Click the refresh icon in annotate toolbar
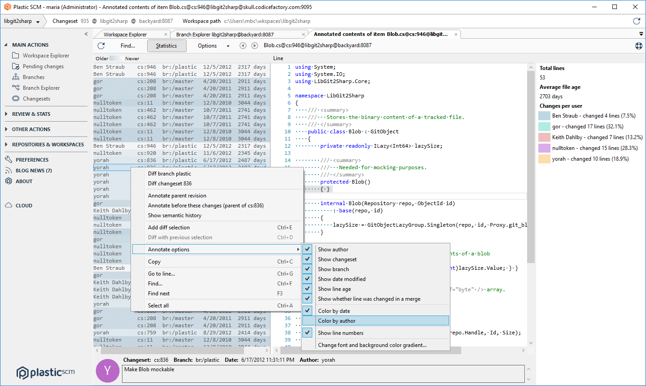The image size is (646, 386). click(101, 46)
